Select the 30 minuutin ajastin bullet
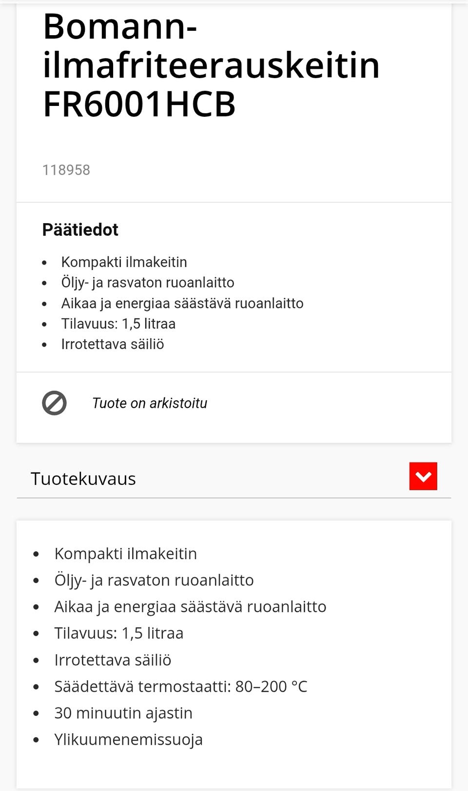468x791 pixels. click(x=123, y=712)
